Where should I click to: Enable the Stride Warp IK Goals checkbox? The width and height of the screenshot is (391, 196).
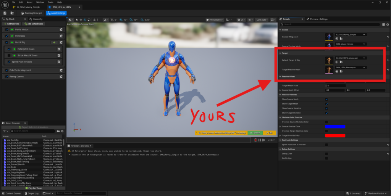point(9,55)
